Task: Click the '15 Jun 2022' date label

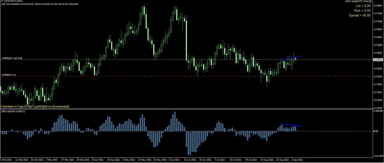Action: (x=190, y=160)
